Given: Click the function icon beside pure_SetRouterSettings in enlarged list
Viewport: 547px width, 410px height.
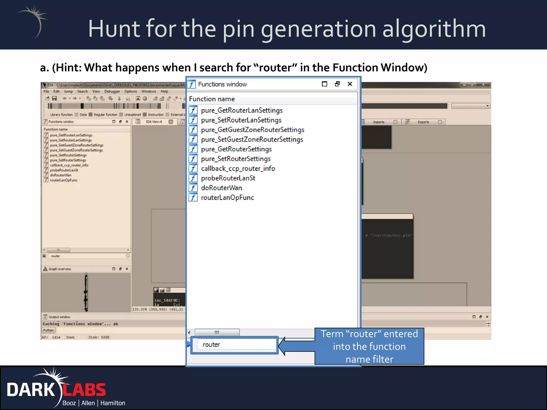Looking at the screenshot, I should coord(193,159).
